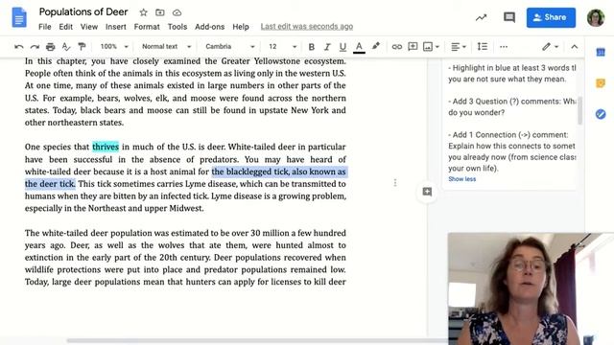Click the move to folder icon
The height and width of the screenshot is (345, 614).
(160, 12)
